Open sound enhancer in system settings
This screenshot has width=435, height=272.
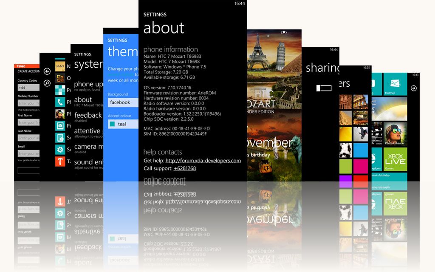click(88, 164)
